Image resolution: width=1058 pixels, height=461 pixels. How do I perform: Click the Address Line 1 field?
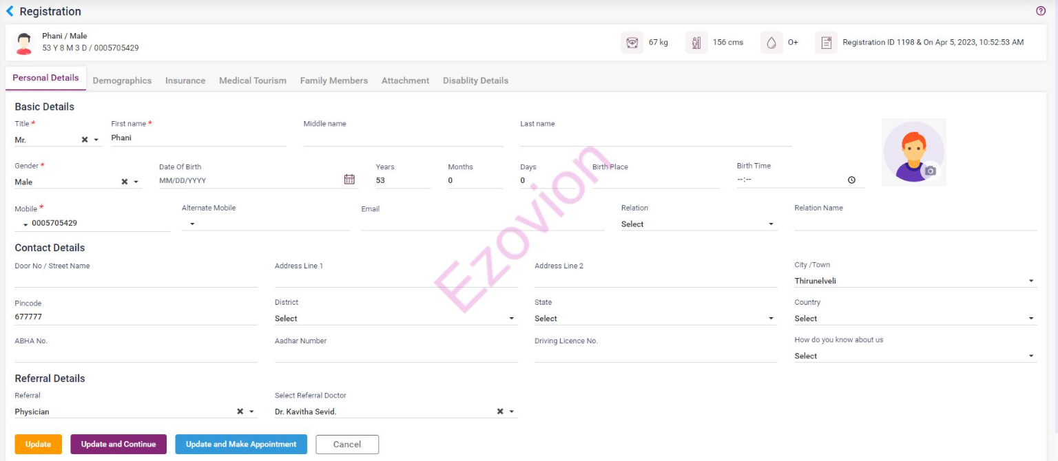(396, 279)
